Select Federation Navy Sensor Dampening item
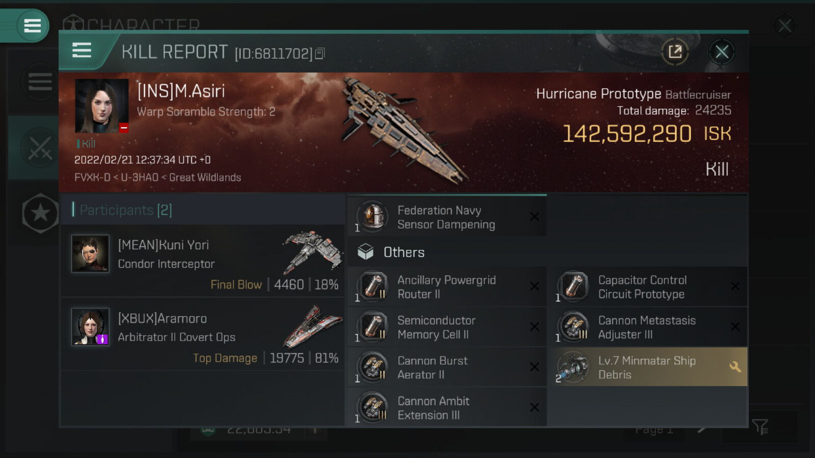Screen dimensions: 815x458 point(446,217)
